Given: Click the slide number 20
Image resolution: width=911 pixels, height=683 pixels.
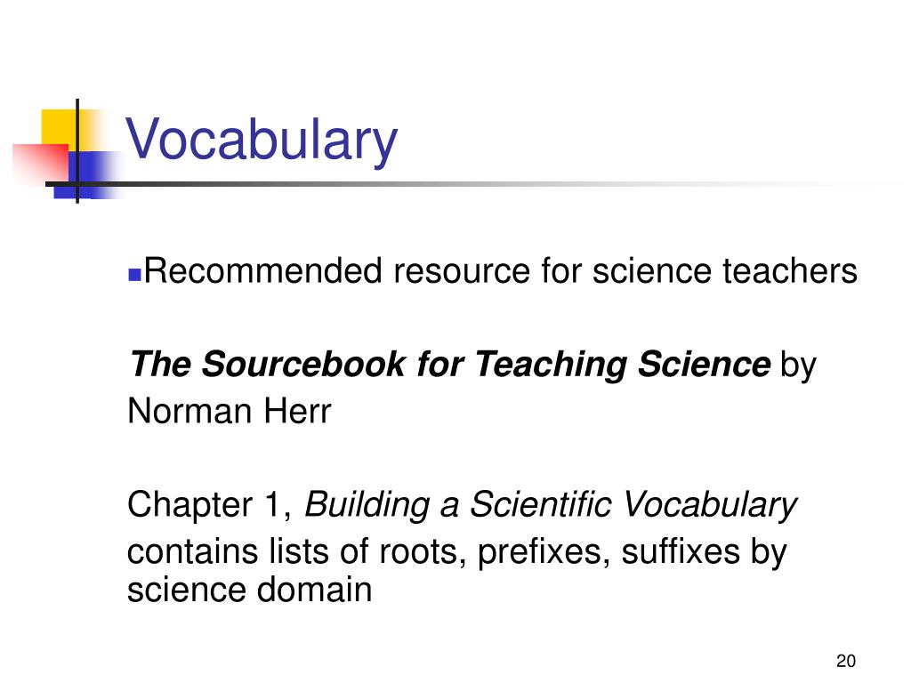Looking at the screenshot, I should pyautogui.click(x=846, y=661).
